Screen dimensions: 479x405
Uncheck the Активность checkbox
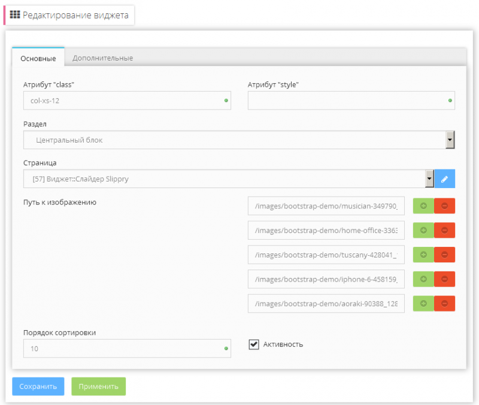point(254,344)
